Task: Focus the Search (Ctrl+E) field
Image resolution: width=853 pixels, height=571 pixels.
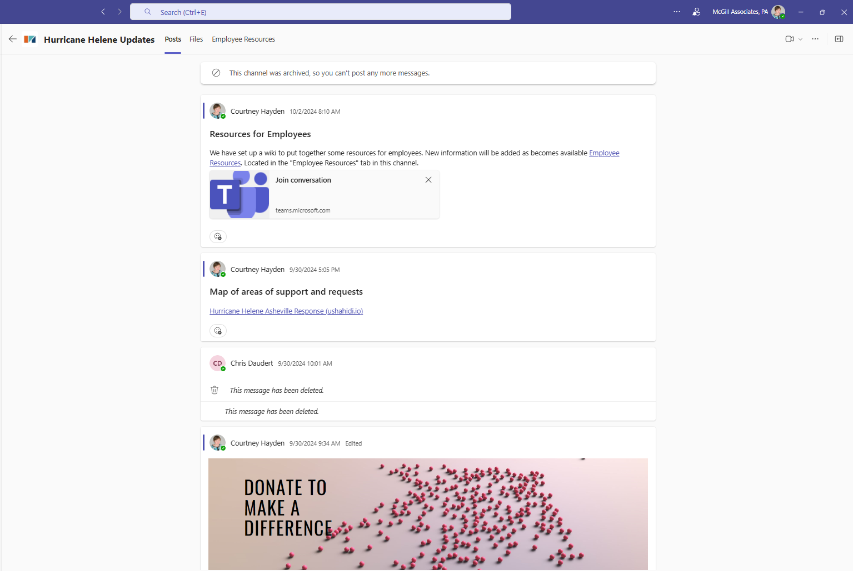Action: pos(321,12)
